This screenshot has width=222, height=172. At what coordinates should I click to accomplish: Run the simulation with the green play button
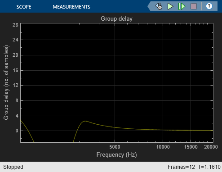click(170, 6)
